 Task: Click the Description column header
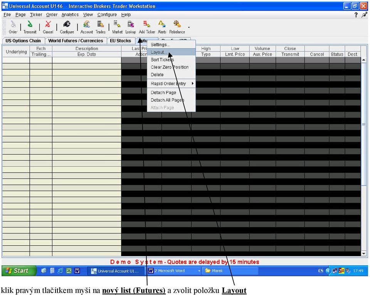click(87, 49)
